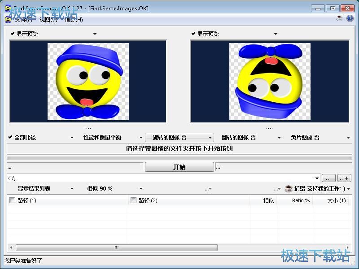359x269 pixels.
Task: Click the horizontal scrollbar thumb in results
Action: point(117,247)
